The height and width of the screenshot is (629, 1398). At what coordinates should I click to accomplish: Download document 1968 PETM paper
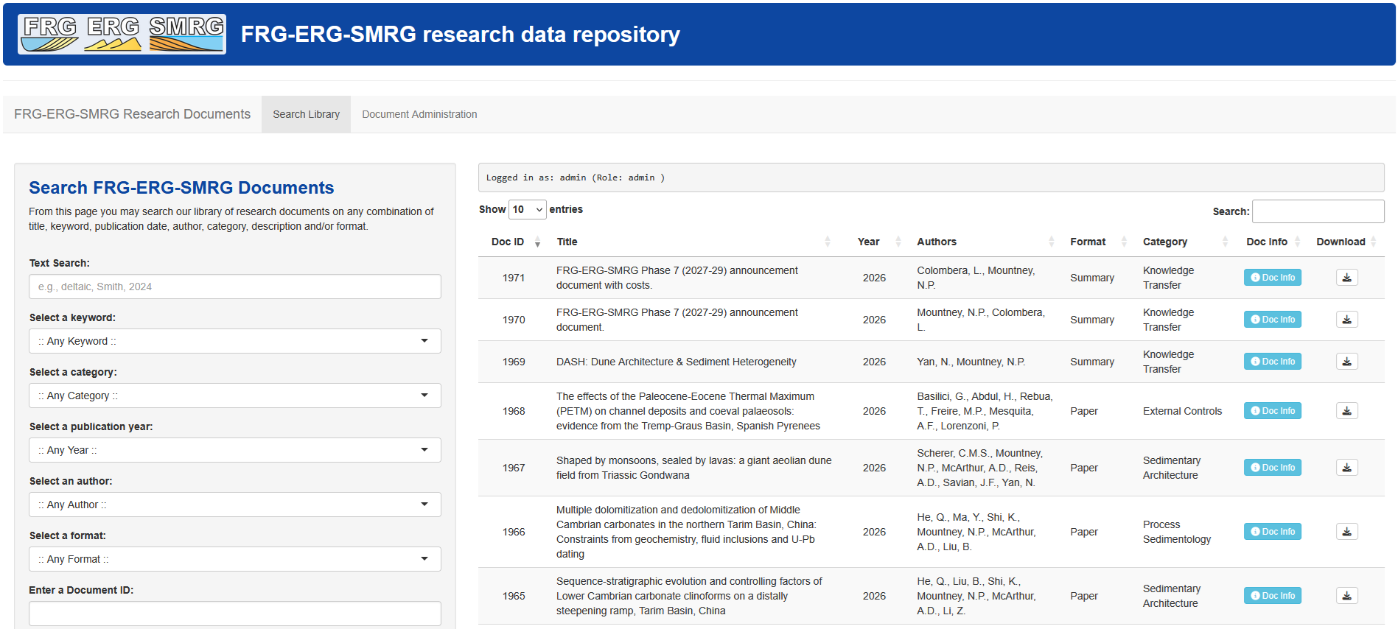click(x=1346, y=411)
